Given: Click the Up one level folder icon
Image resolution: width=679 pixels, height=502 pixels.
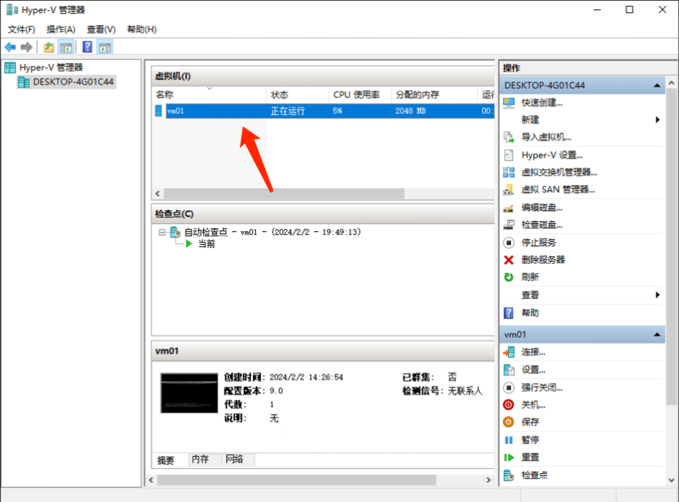Looking at the screenshot, I should 49,47.
